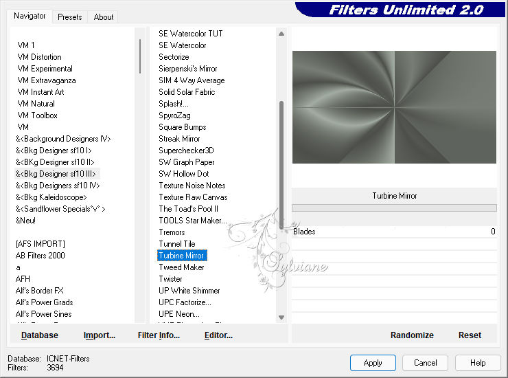
Task: Select Alf's Power Grads category
Action: (45, 302)
